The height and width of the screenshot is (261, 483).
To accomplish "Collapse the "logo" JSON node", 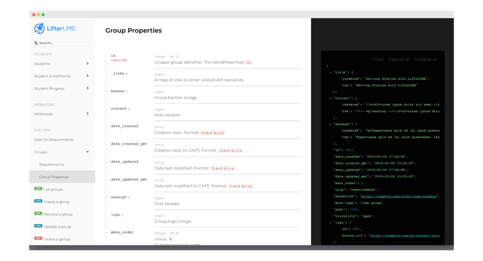I will (330, 222).
